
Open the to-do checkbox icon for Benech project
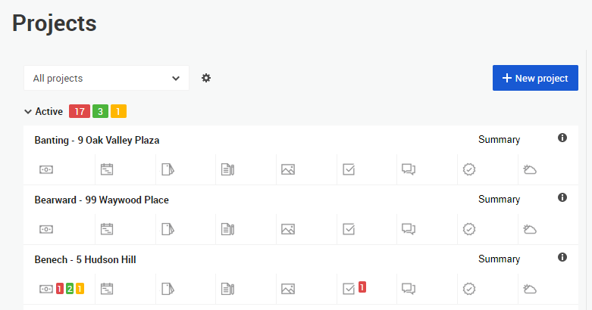coord(349,289)
